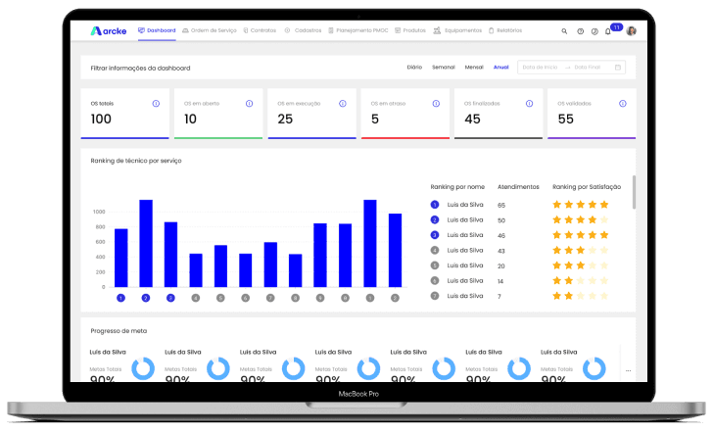This screenshot has height=433, width=713.
Task: Open the Relatórios menu item
Action: [x=505, y=31]
